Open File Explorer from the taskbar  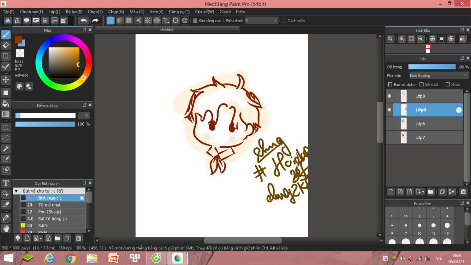tap(92, 259)
